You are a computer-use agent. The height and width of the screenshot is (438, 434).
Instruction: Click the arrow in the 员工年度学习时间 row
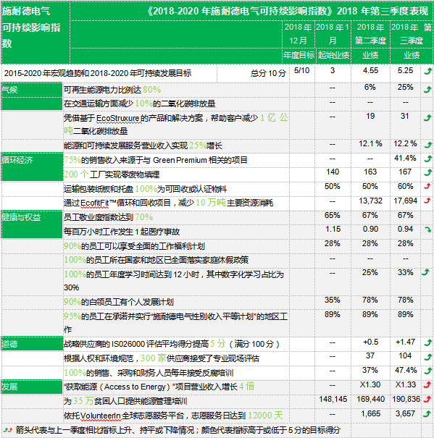coord(425,272)
